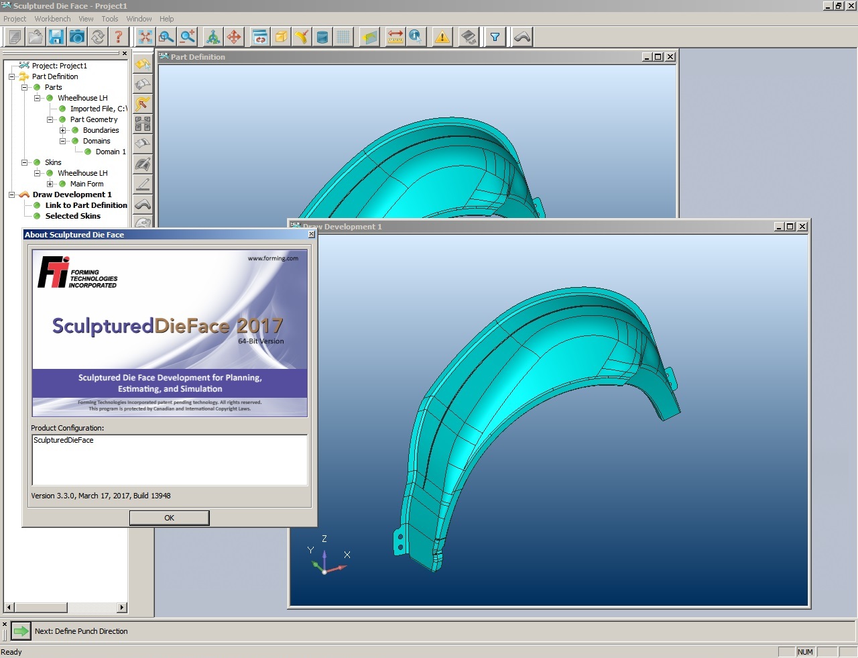This screenshot has width=858, height=658.
Task: Click the die face shape toolbar icon
Action: pyautogui.click(x=522, y=37)
